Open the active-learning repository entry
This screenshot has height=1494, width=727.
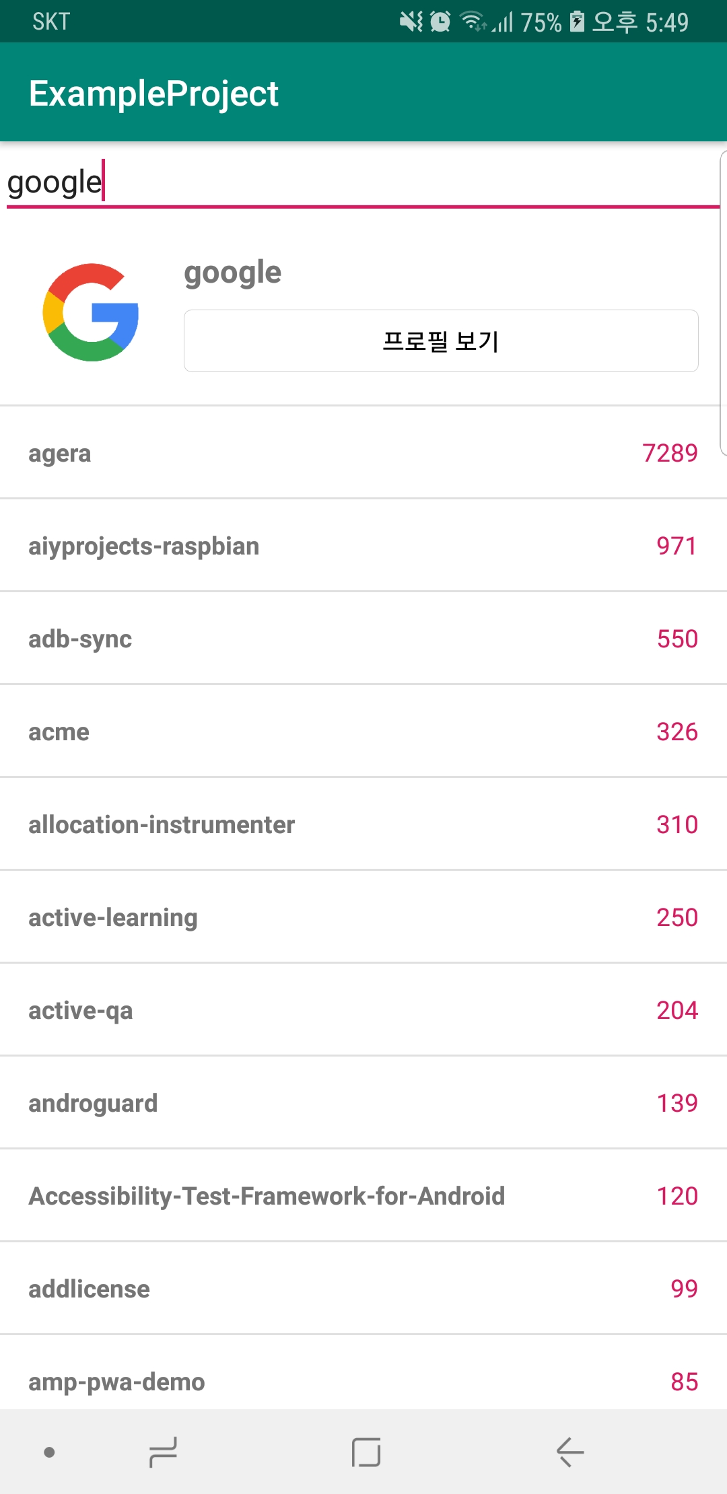point(363,917)
